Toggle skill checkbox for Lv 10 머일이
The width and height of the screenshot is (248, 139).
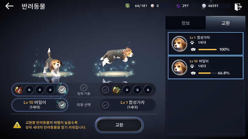point(62,90)
